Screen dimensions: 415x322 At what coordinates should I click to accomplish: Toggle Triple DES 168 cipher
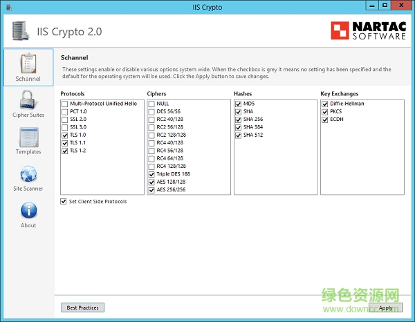point(152,174)
